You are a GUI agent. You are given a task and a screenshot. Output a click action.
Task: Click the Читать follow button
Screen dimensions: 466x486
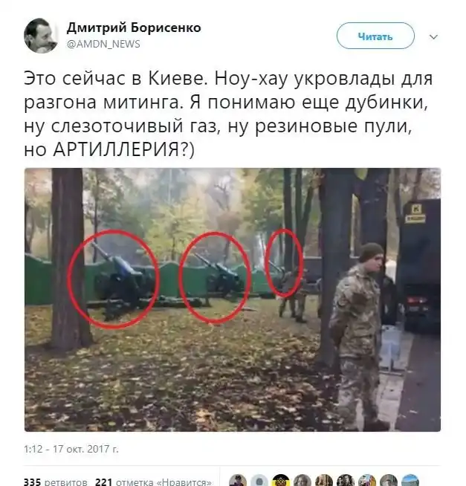pyautogui.click(x=375, y=36)
